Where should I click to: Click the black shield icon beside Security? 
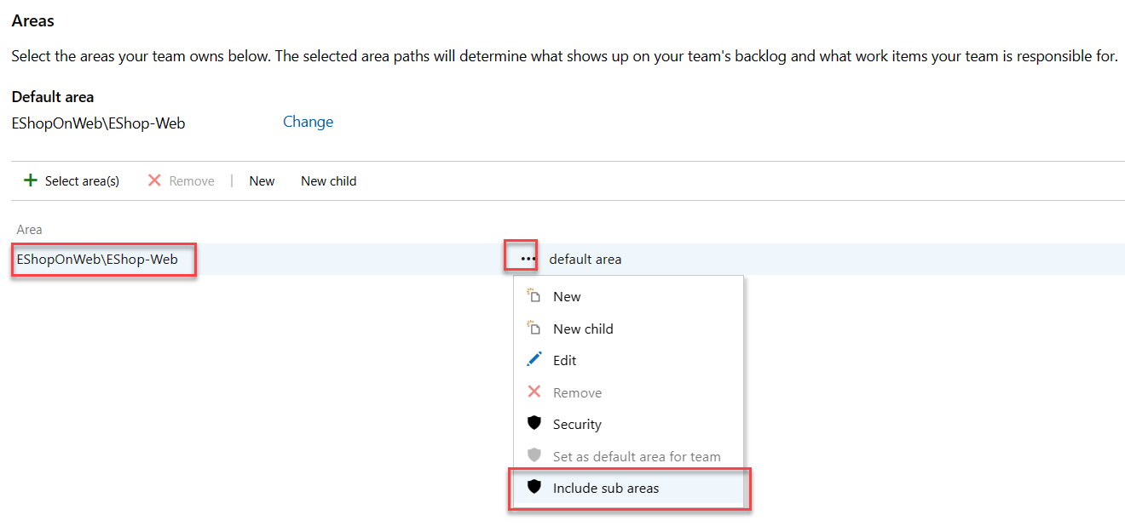coord(534,424)
